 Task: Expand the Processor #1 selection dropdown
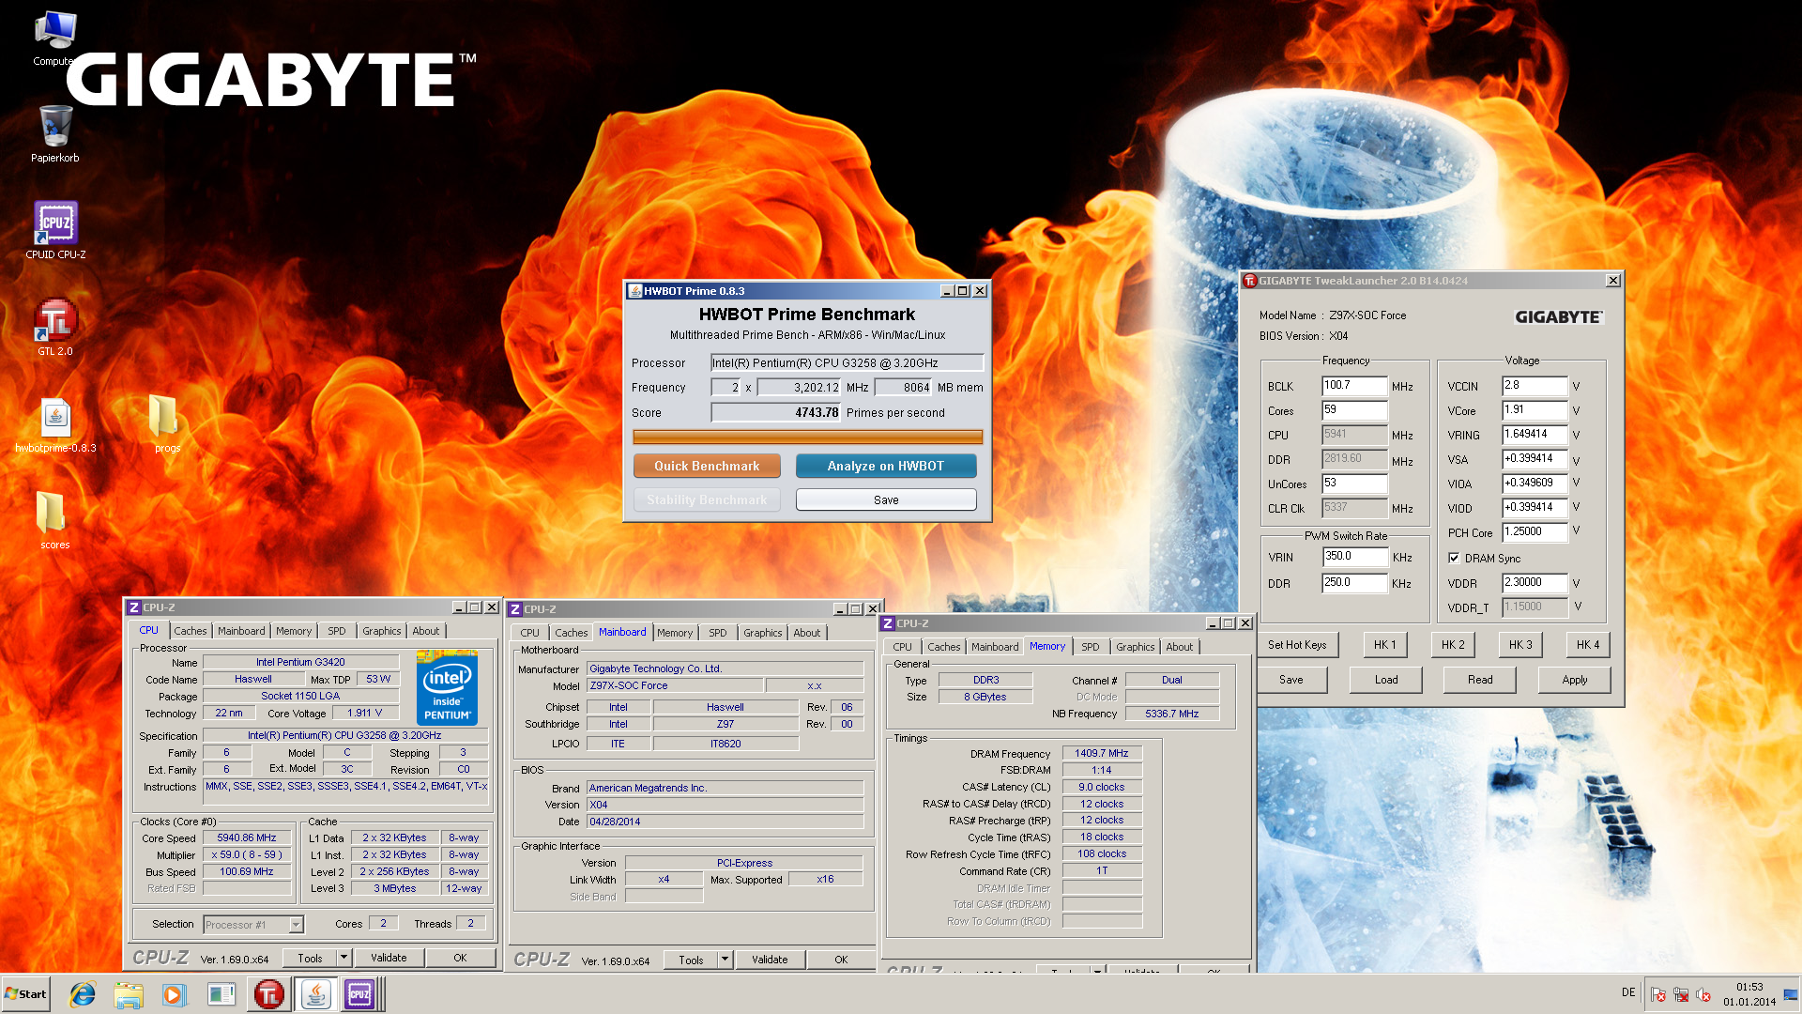296,925
